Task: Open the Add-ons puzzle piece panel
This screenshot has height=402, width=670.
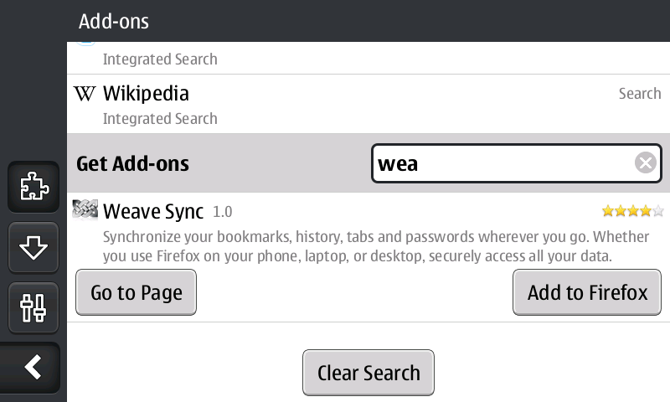Action: click(x=33, y=187)
